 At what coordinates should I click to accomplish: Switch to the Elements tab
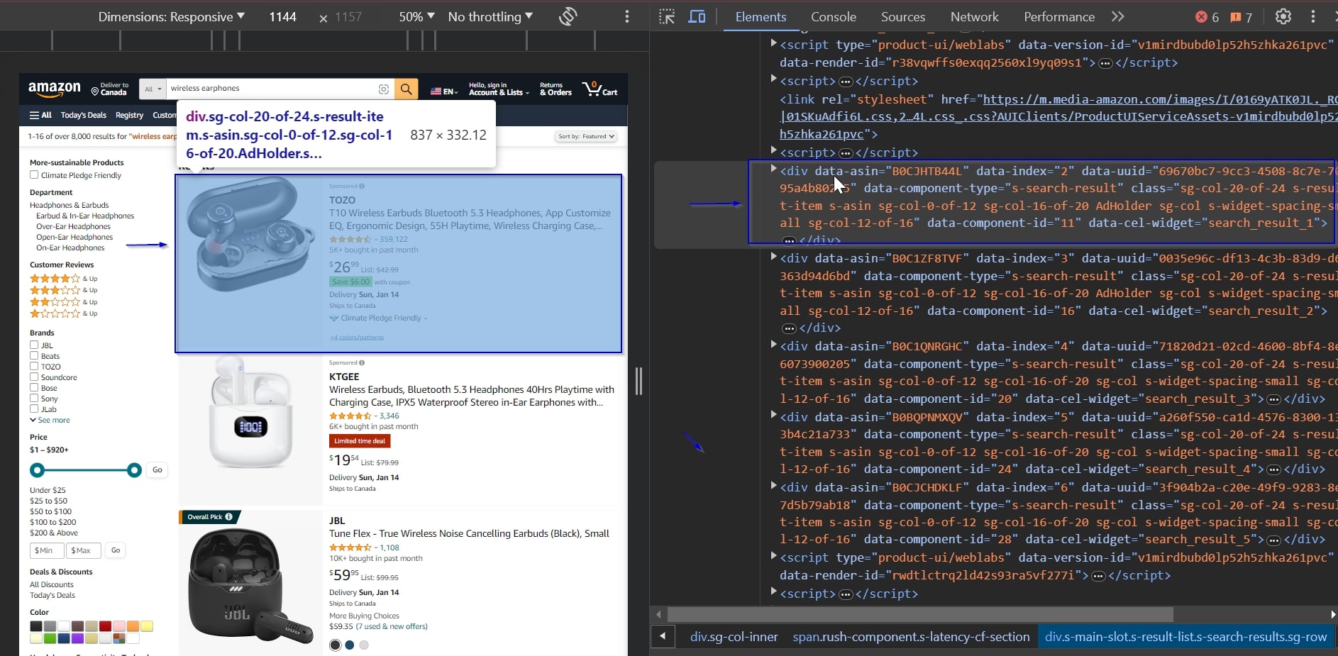click(761, 16)
